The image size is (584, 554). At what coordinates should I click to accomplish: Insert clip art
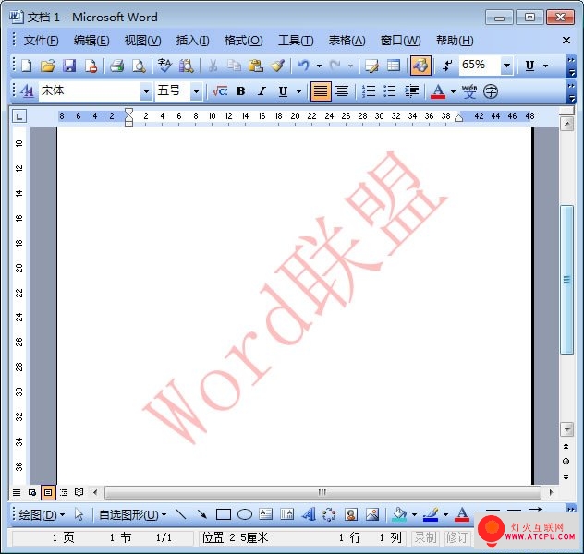pyautogui.click(x=351, y=514)
